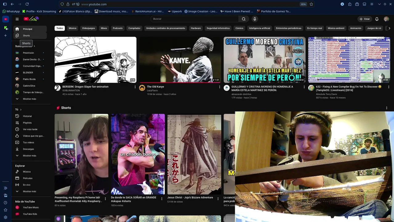Open the Absolute Terry Davis channel name

(326, 94)
